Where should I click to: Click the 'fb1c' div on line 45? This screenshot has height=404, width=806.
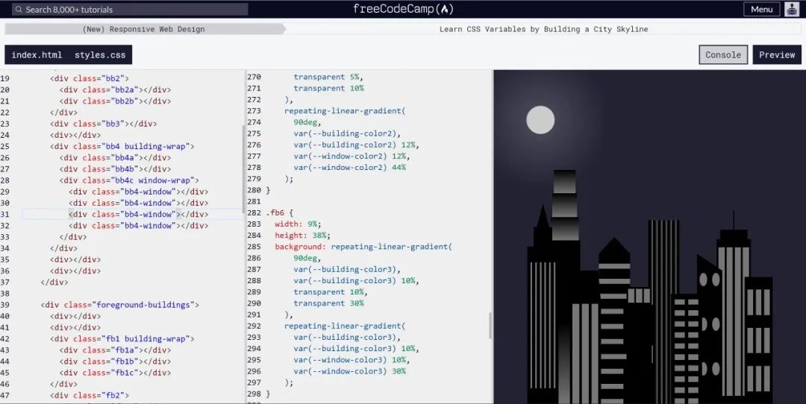115,373
